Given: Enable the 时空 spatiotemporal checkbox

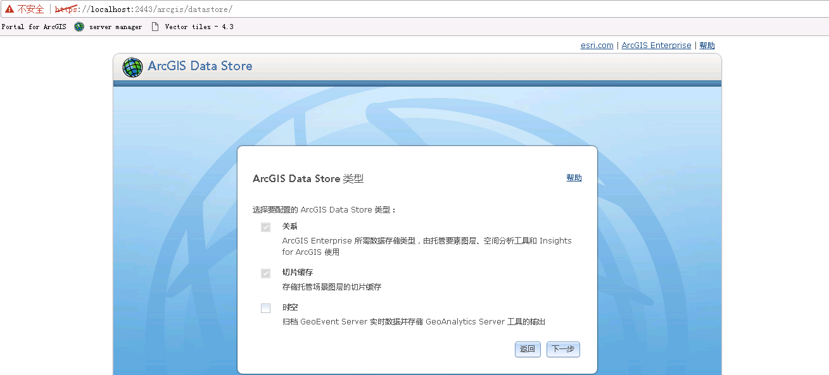Looking at the screenshot, I should click(266, 308).
